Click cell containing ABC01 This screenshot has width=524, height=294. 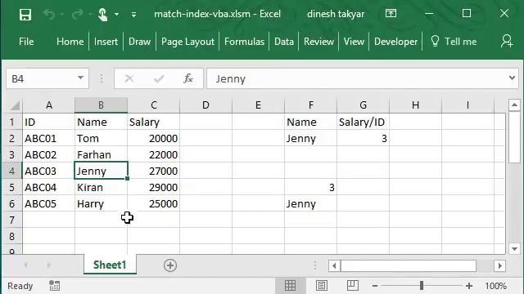49,138
